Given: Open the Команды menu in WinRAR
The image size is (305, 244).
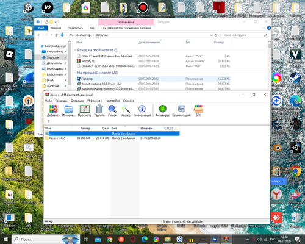Looking at the screenshot, I should tap(61, 101).
